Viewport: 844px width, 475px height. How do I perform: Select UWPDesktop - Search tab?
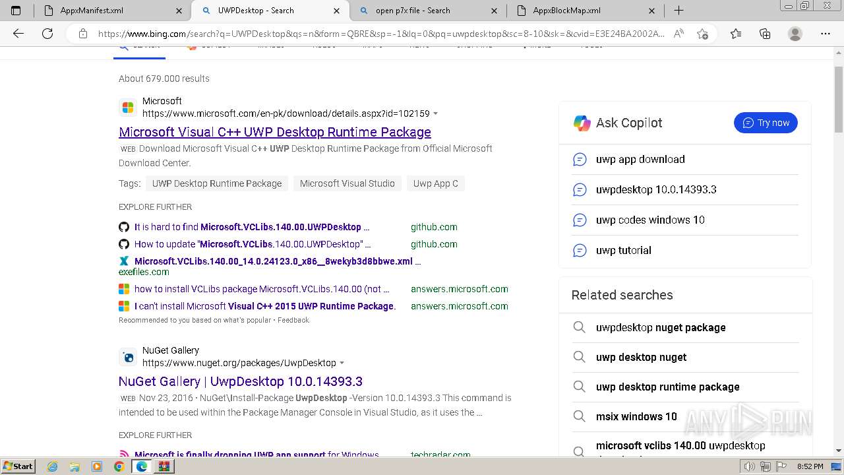coord(270,11)
